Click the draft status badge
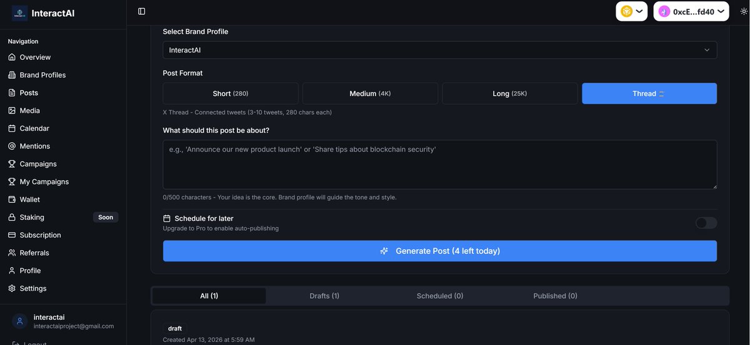The width and height of the screenshot is (750, 345). point(175,328)
